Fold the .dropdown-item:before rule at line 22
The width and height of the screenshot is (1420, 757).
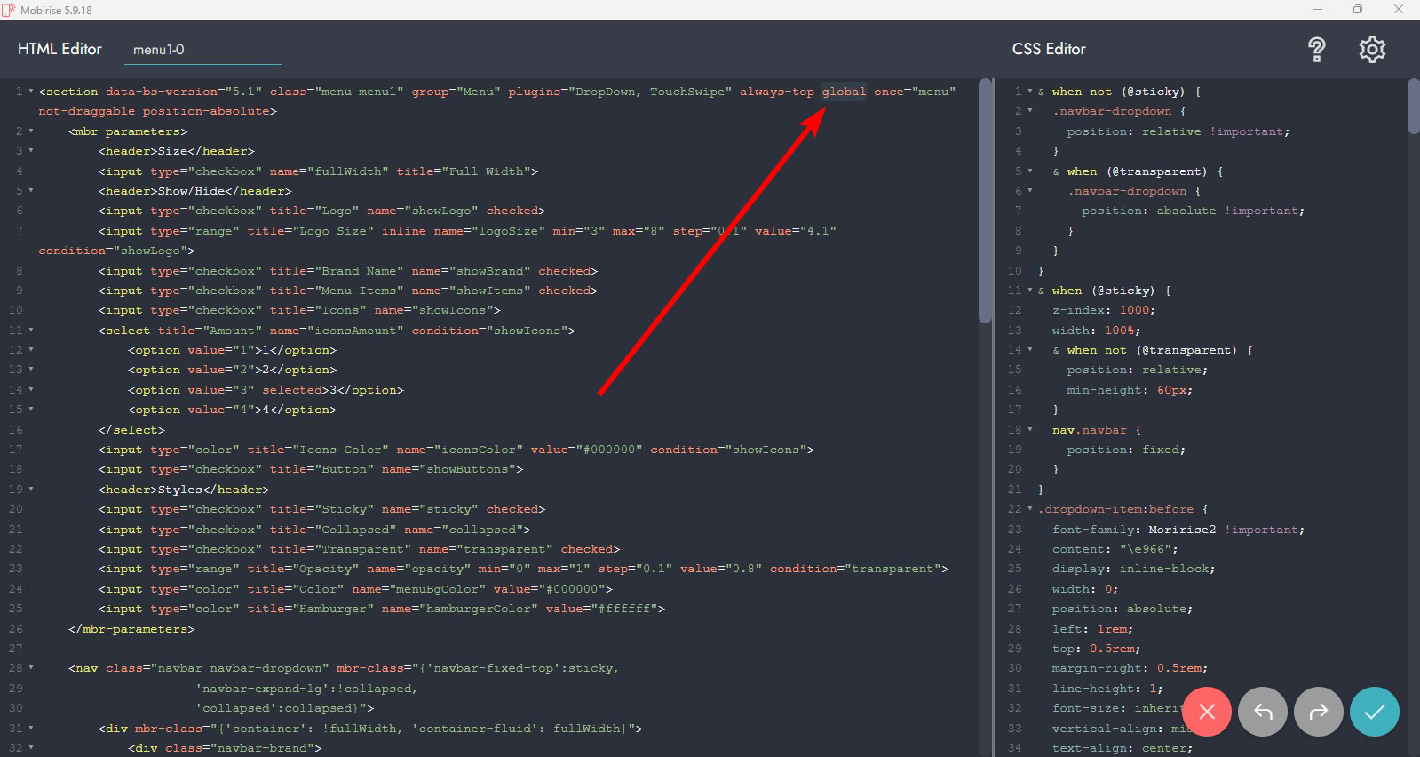1030,509
